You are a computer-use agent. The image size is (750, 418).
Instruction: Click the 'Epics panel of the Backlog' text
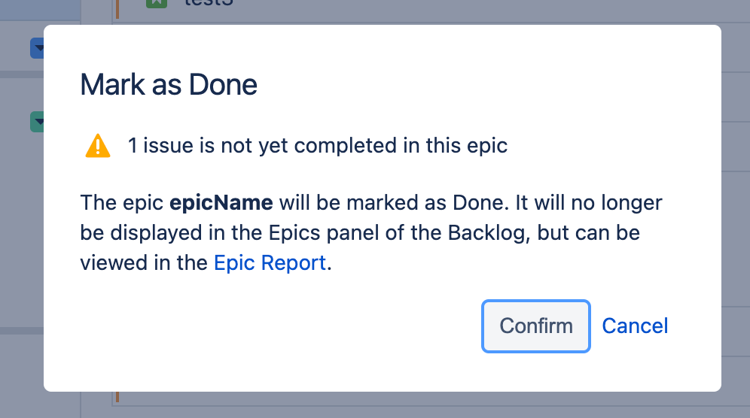(405, 233)
